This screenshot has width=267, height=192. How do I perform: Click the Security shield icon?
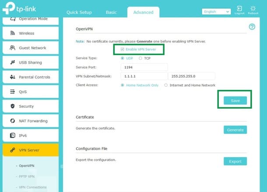tap(12, 106)
